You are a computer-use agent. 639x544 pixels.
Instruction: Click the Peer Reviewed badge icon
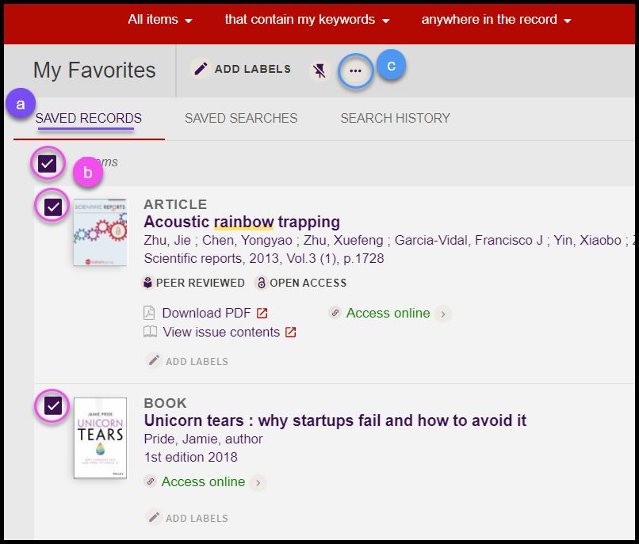point(147,283)
